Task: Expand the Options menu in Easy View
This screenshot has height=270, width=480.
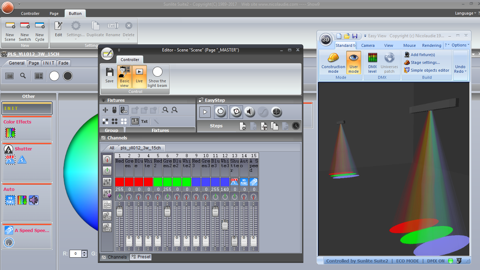Action: coord(460,45)
